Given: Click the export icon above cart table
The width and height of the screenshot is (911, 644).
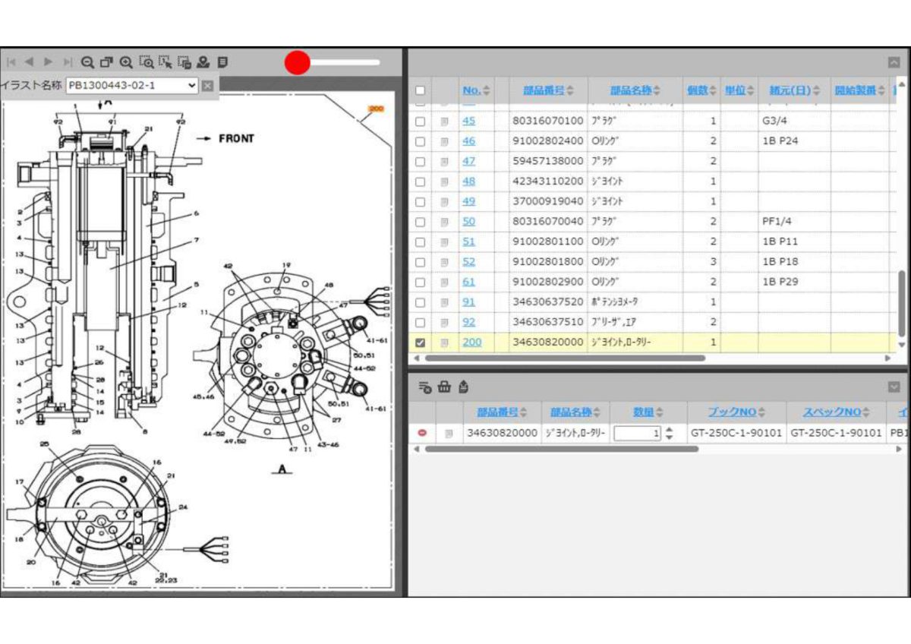Looking at the screenshot, I should (x=463, y=387).
